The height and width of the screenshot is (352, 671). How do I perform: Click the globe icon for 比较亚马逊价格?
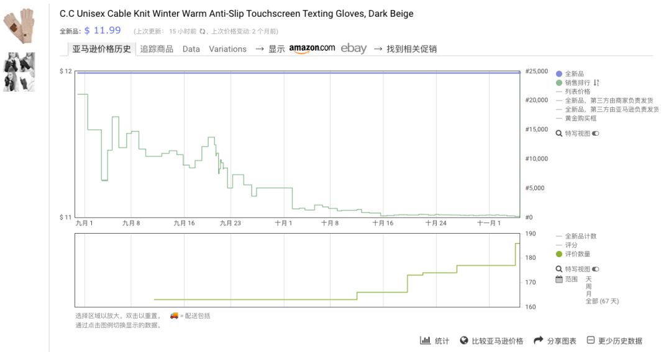click(463, 340)
